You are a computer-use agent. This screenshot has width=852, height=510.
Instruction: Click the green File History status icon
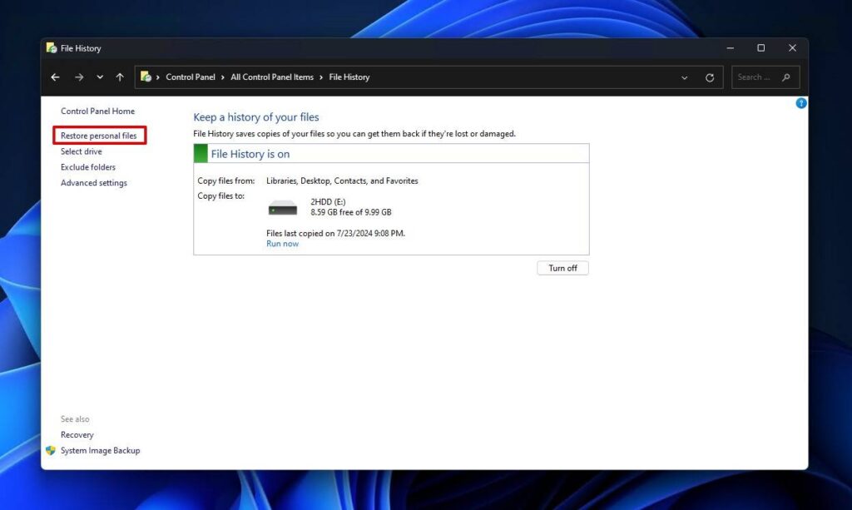(200, 153)
